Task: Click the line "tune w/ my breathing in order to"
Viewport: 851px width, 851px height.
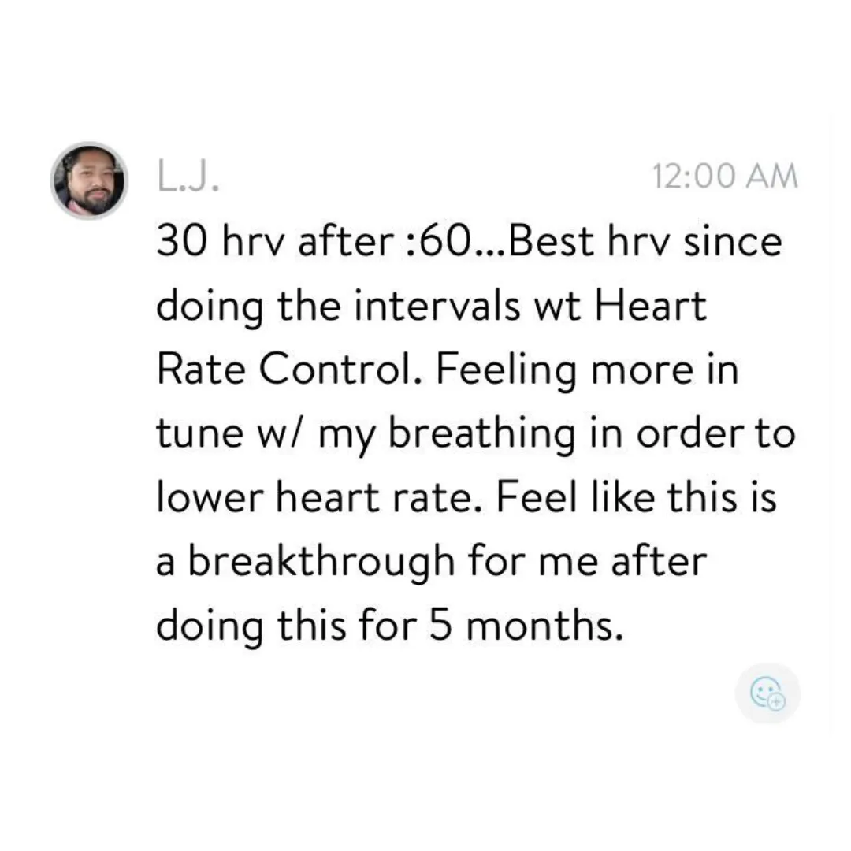Action: click(x=476, y=435)
